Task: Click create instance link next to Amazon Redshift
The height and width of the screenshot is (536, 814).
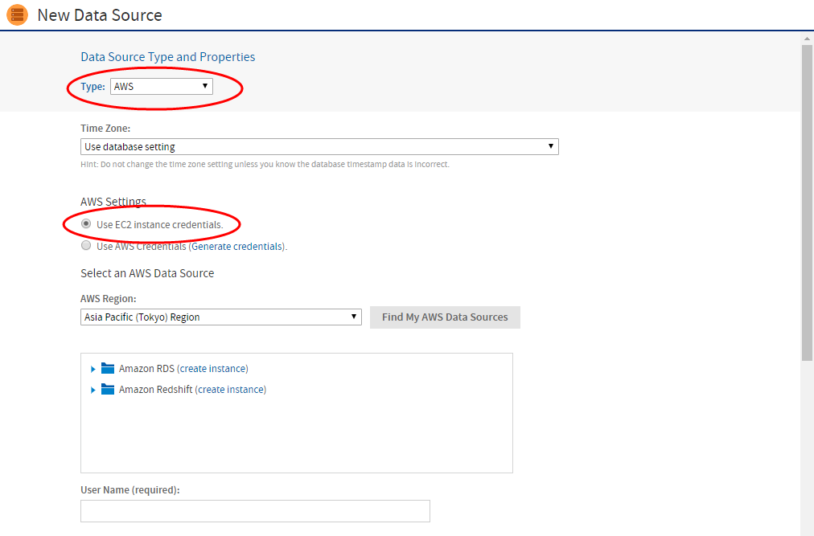Action: pos(232,389)
